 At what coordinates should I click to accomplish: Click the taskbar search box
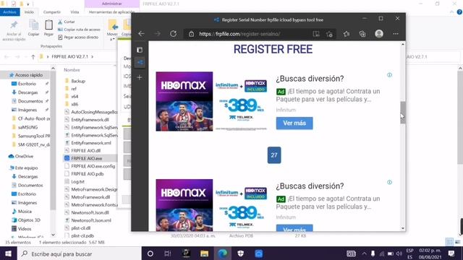coord(80,253)
